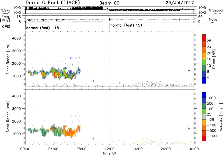Screen dimensions: 224x155
Task: Click the date '29/Jul/2017'
Action: (180, 3)
